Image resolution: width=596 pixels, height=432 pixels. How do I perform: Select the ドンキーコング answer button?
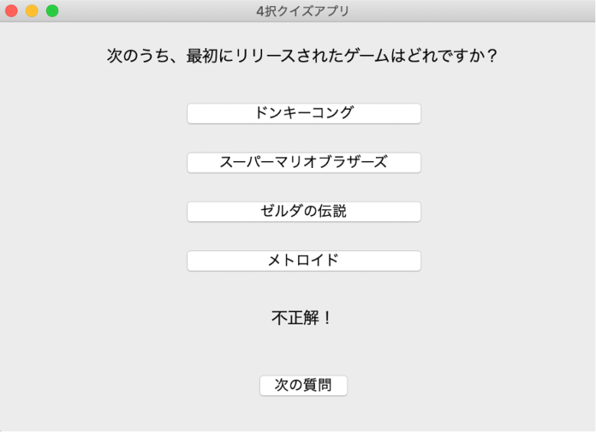[x=303, y=113]
